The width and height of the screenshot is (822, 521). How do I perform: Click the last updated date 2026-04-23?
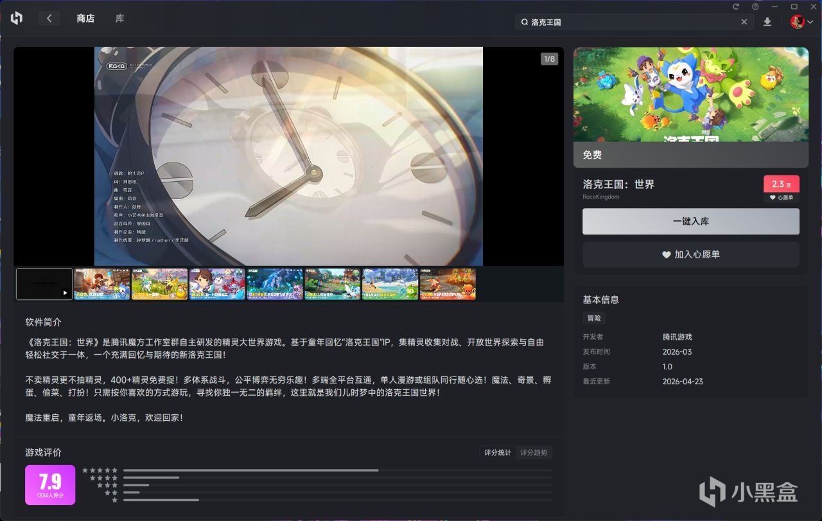point(683,381)
